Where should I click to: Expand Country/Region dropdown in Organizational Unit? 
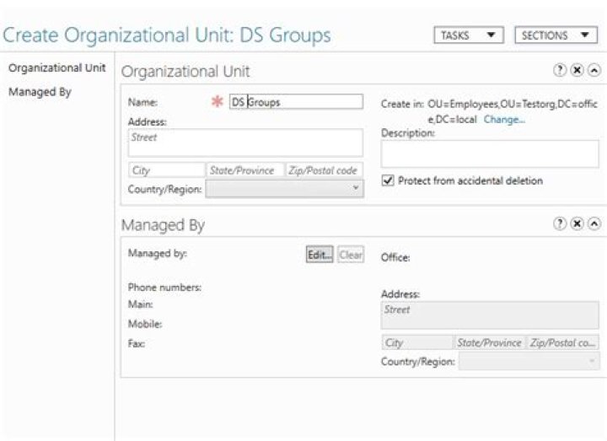[x=285, y=190]
